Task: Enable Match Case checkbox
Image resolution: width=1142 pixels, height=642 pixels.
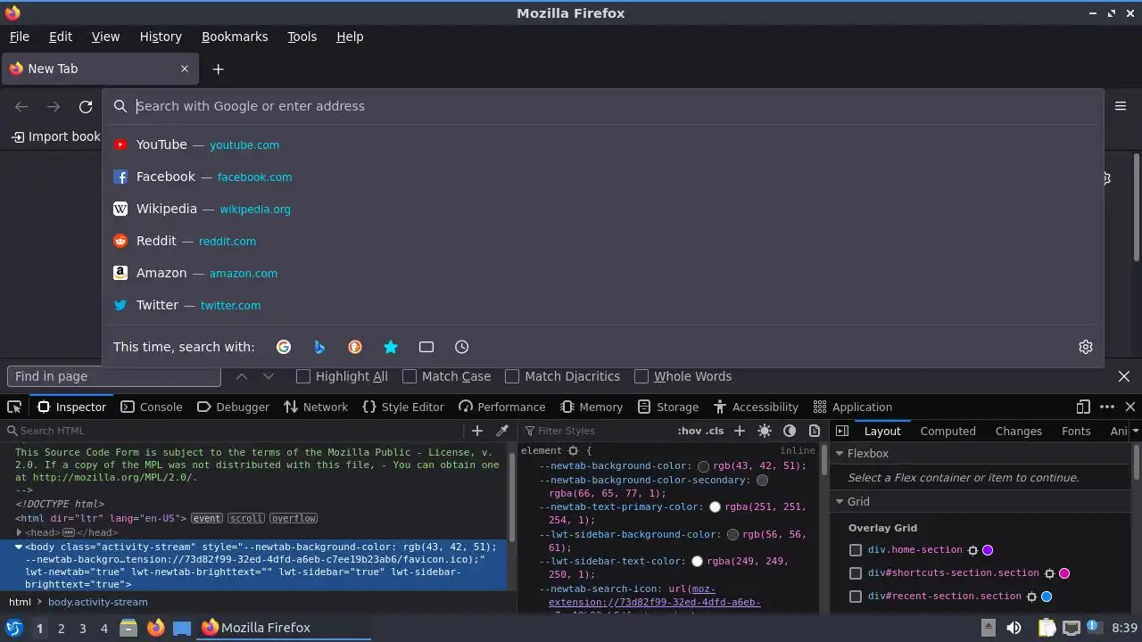Action: [x=410, y=376]
